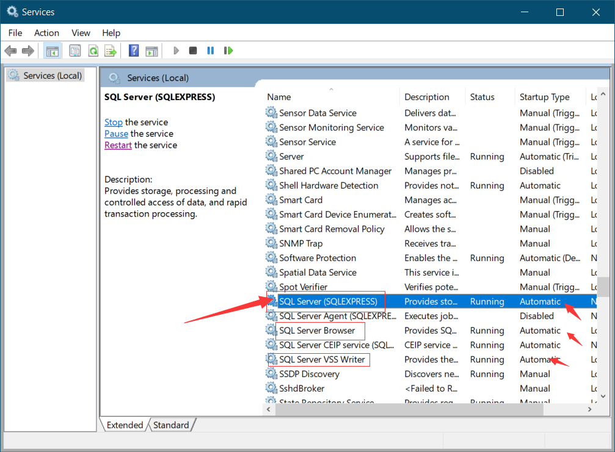The height and width of the screenshot is (452, 615).
Task: Open the Export List toolbar icon
Action: (111, 50)
